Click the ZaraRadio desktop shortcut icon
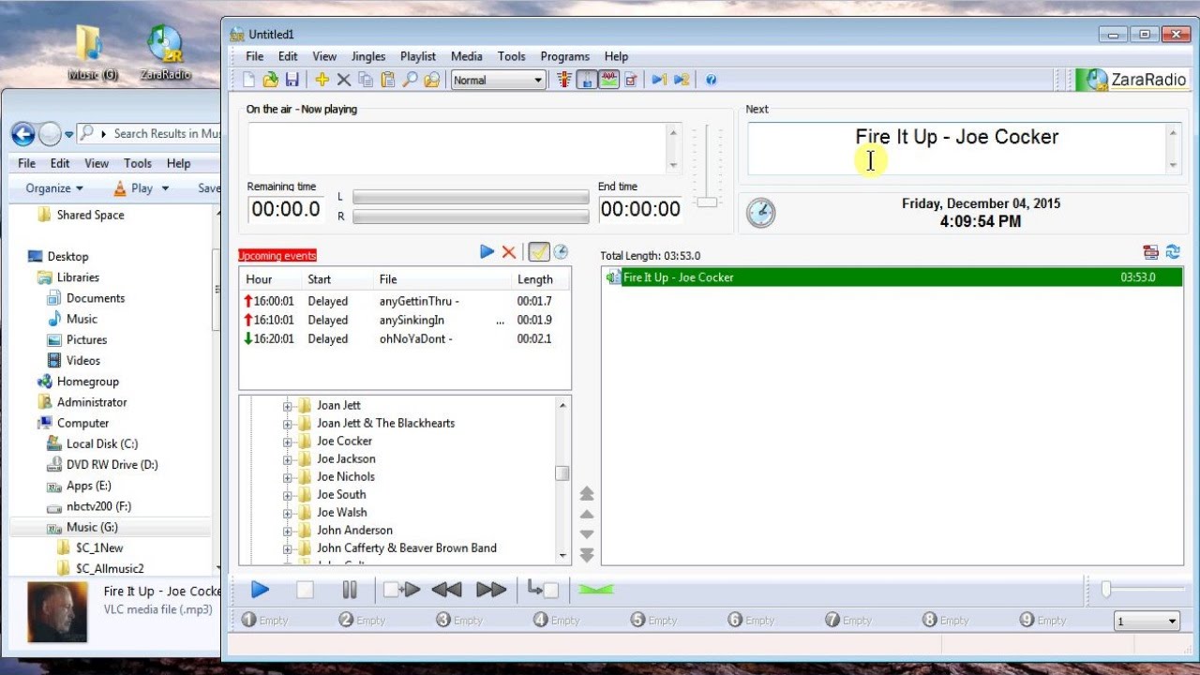Image resolution: width=1200 pixels, height=675 pixels. (x=165, y=52)
